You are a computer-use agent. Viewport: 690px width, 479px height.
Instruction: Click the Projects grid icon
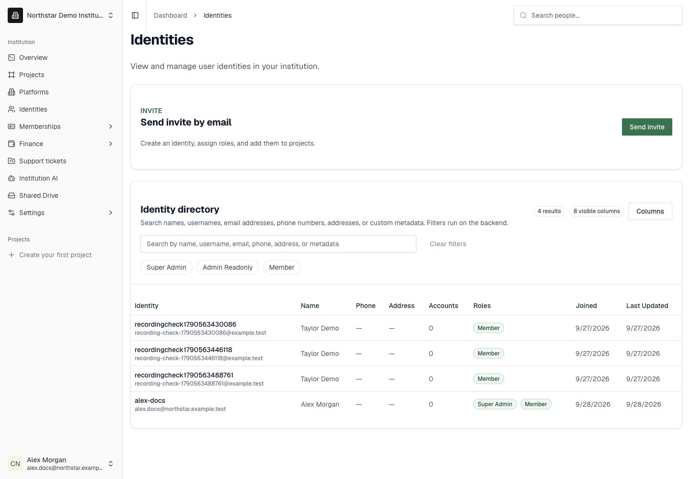point(11,75)
